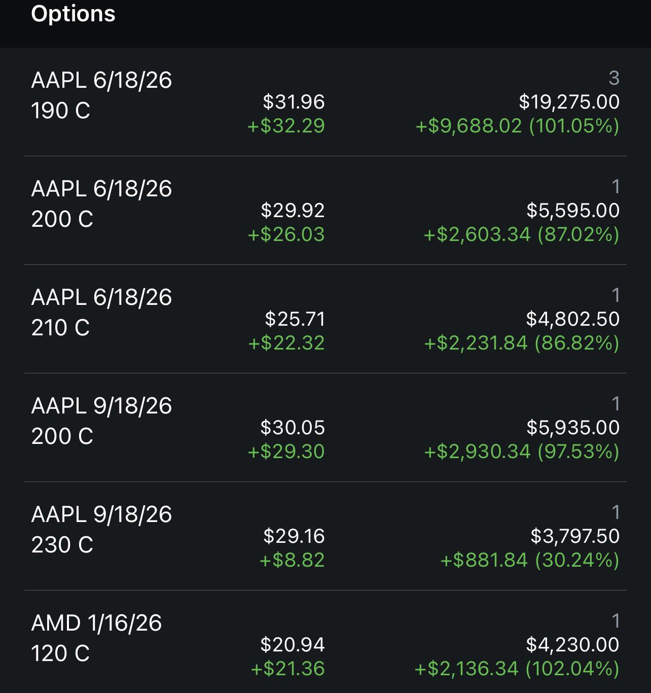651x693 pixels.
Task: Tap the $25.71 contract price
Action: coord(295,319)
